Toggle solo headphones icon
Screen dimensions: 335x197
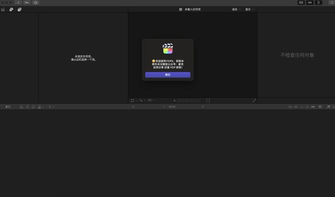click(307, 107)
